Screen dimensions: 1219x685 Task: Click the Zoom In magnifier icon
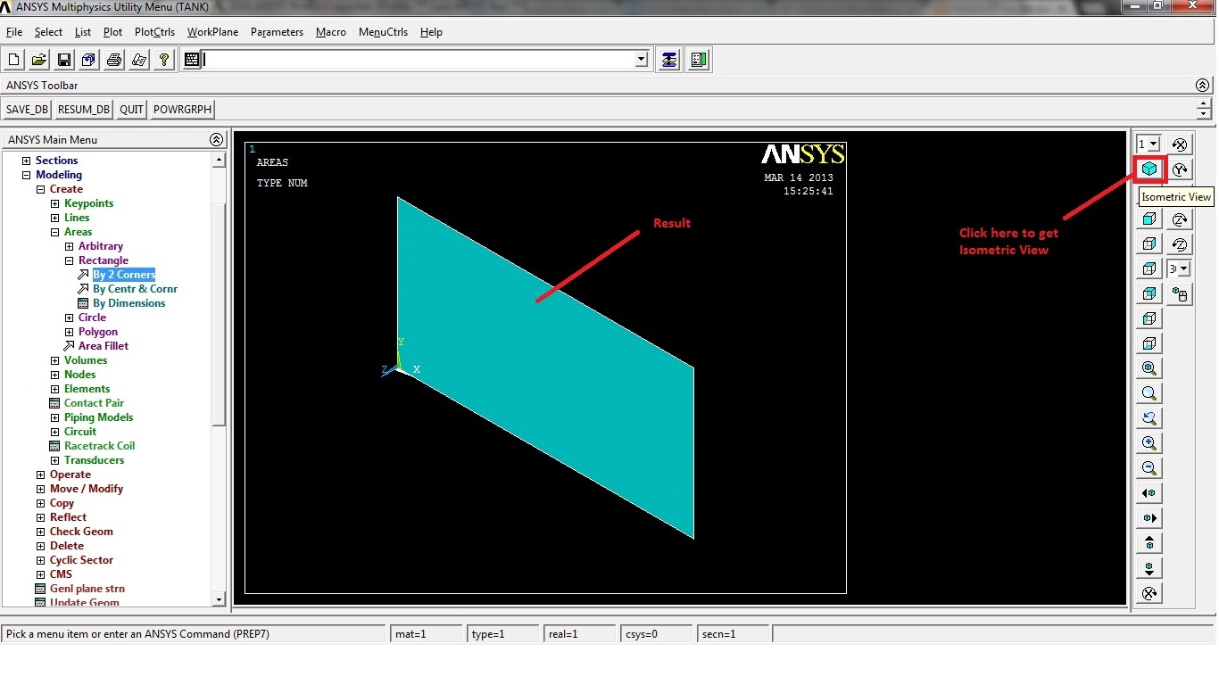[x=1149, y=442]
